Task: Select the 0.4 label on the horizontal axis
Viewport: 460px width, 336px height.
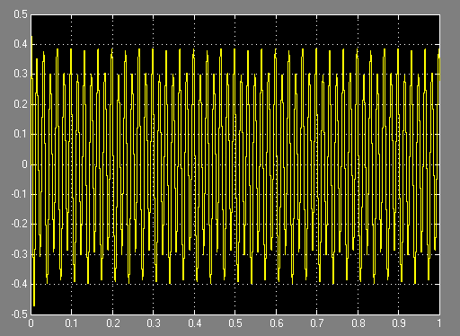Action: [194, 323]
